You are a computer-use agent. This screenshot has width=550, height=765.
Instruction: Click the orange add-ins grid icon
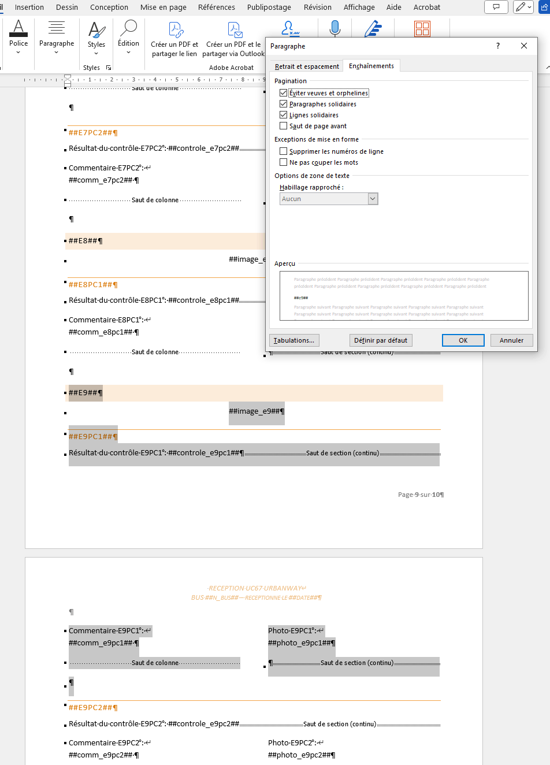(422, 29)
